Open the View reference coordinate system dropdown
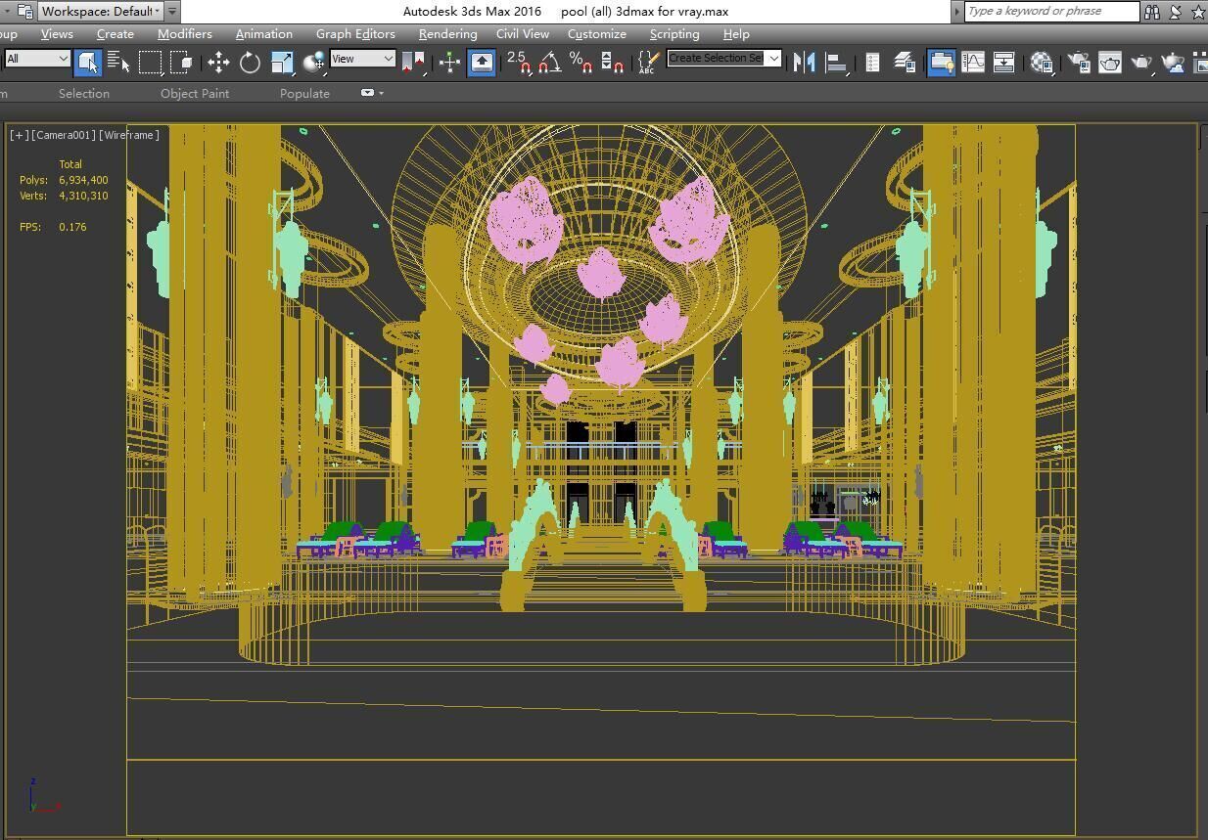Image resolution: width=1208 pixels, height=840 pixels. [x=362, y=59]
